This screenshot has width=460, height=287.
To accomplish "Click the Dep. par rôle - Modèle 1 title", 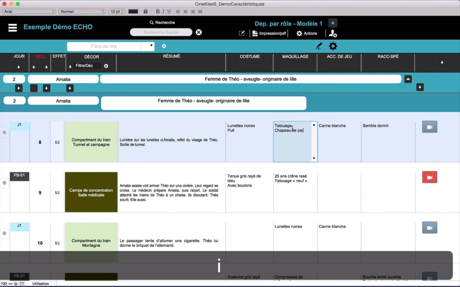I will point(288,24).
